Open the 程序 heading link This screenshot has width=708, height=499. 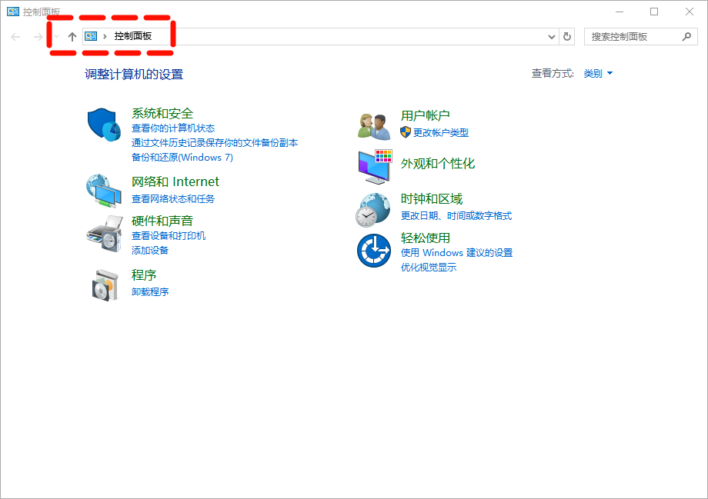point(144,274)
